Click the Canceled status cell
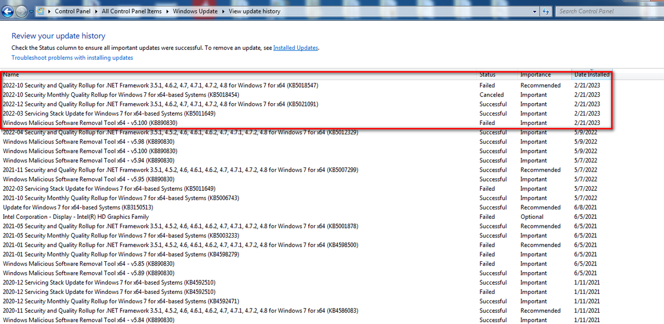 click(x=491, y=95)
